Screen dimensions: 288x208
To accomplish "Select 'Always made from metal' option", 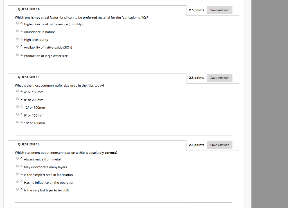I will pyautogui.click(x=17, y=158).
